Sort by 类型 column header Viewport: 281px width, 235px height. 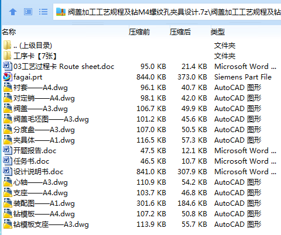click(218, 32)
